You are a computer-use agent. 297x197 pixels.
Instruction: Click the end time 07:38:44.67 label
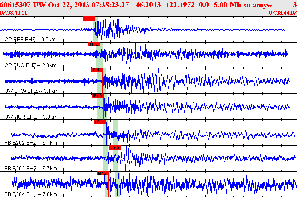282,13
